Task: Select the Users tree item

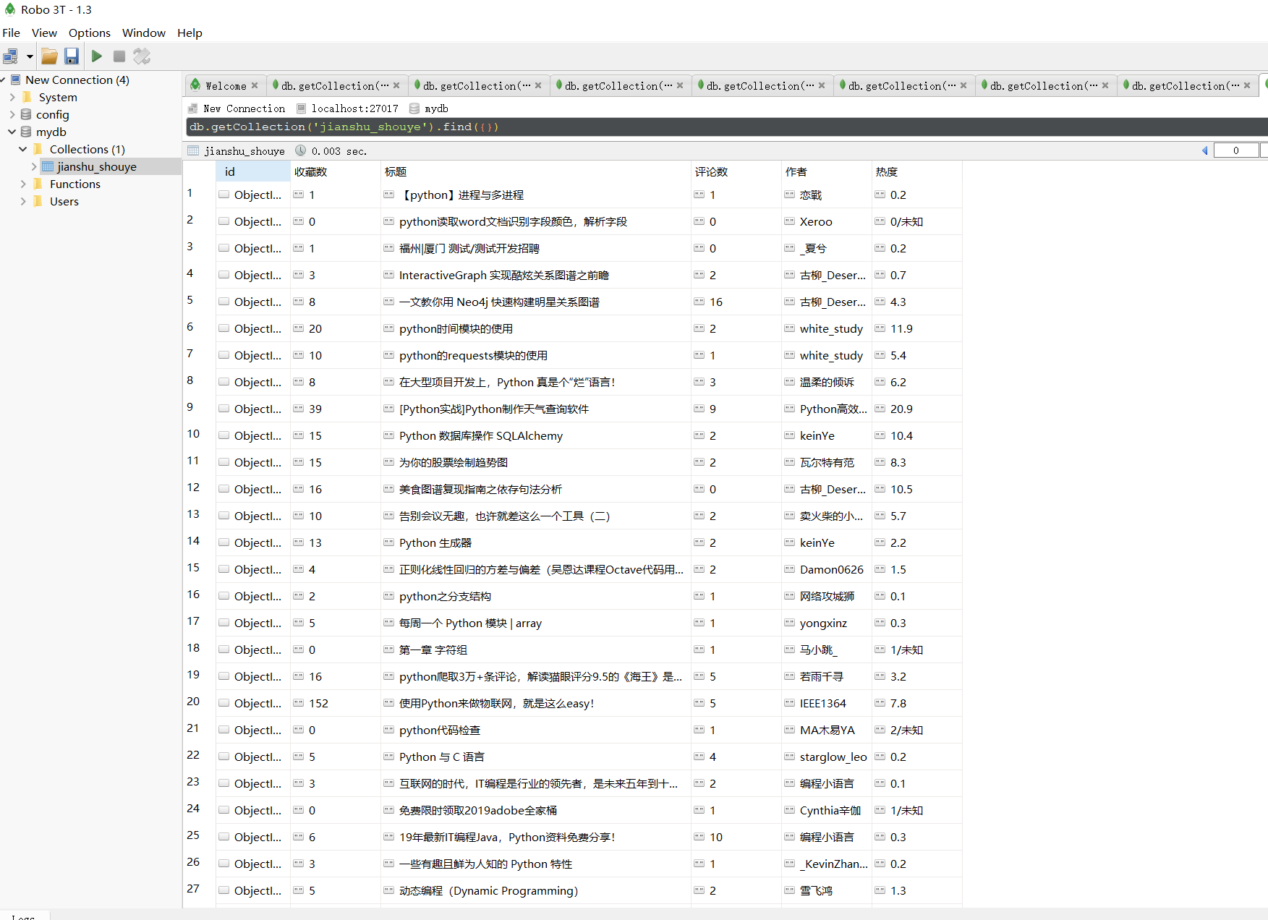Action: tap(64, 201)
